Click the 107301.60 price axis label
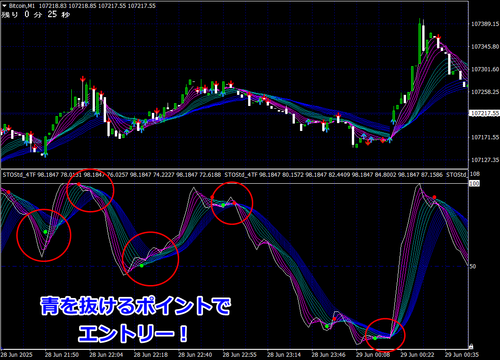 click(485, 69)
